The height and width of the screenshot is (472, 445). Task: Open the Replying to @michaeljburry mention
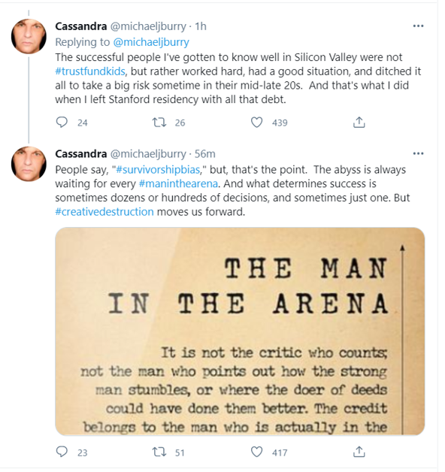point(151,42)
